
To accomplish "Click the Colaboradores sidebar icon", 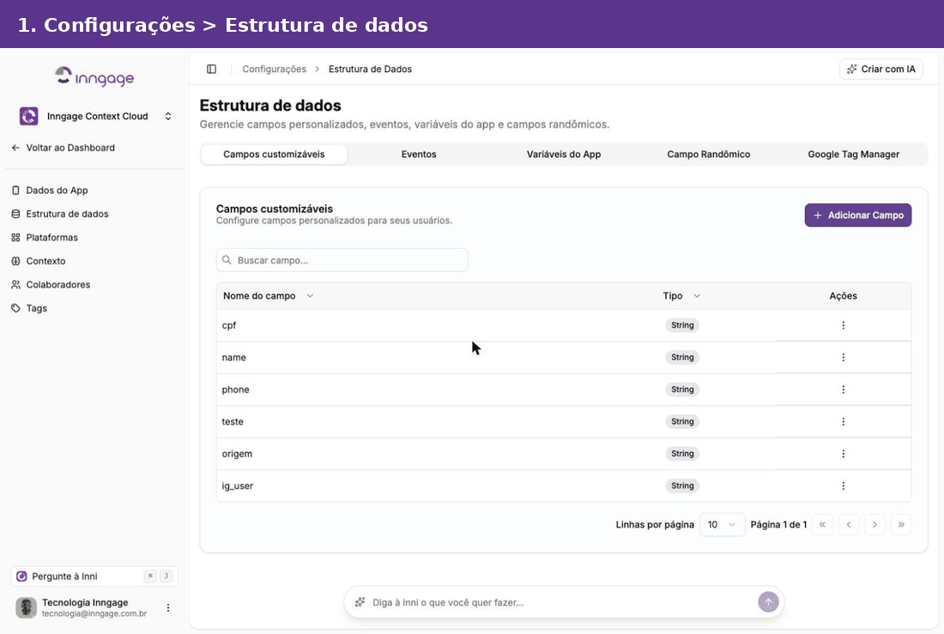I will (x=15, y=285).
